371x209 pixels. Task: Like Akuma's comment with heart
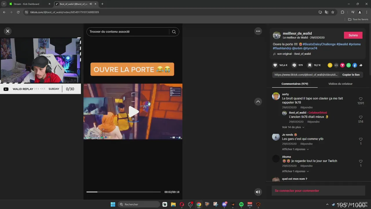pyautogui.click(x=361, y=161)
